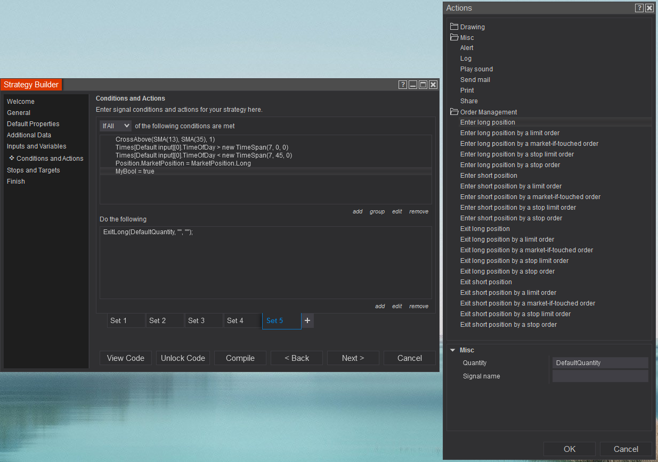Open the If All conditions dropdown
This screenshot has height=462, width=658.
116,126
